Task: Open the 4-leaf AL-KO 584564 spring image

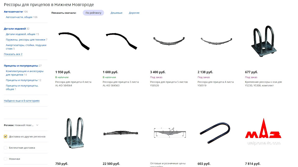Action: click(x=74, y=41)
